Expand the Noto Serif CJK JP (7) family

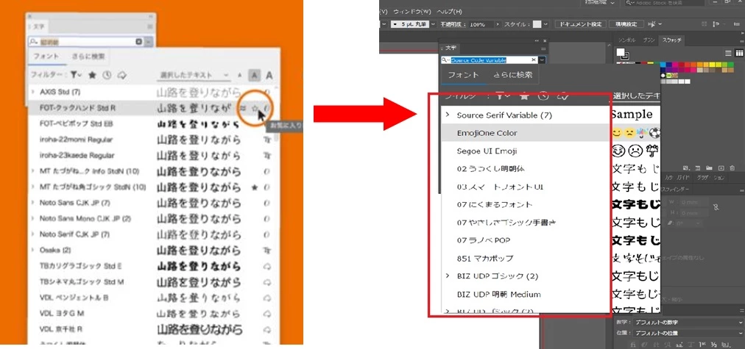[x=33, y=234]
